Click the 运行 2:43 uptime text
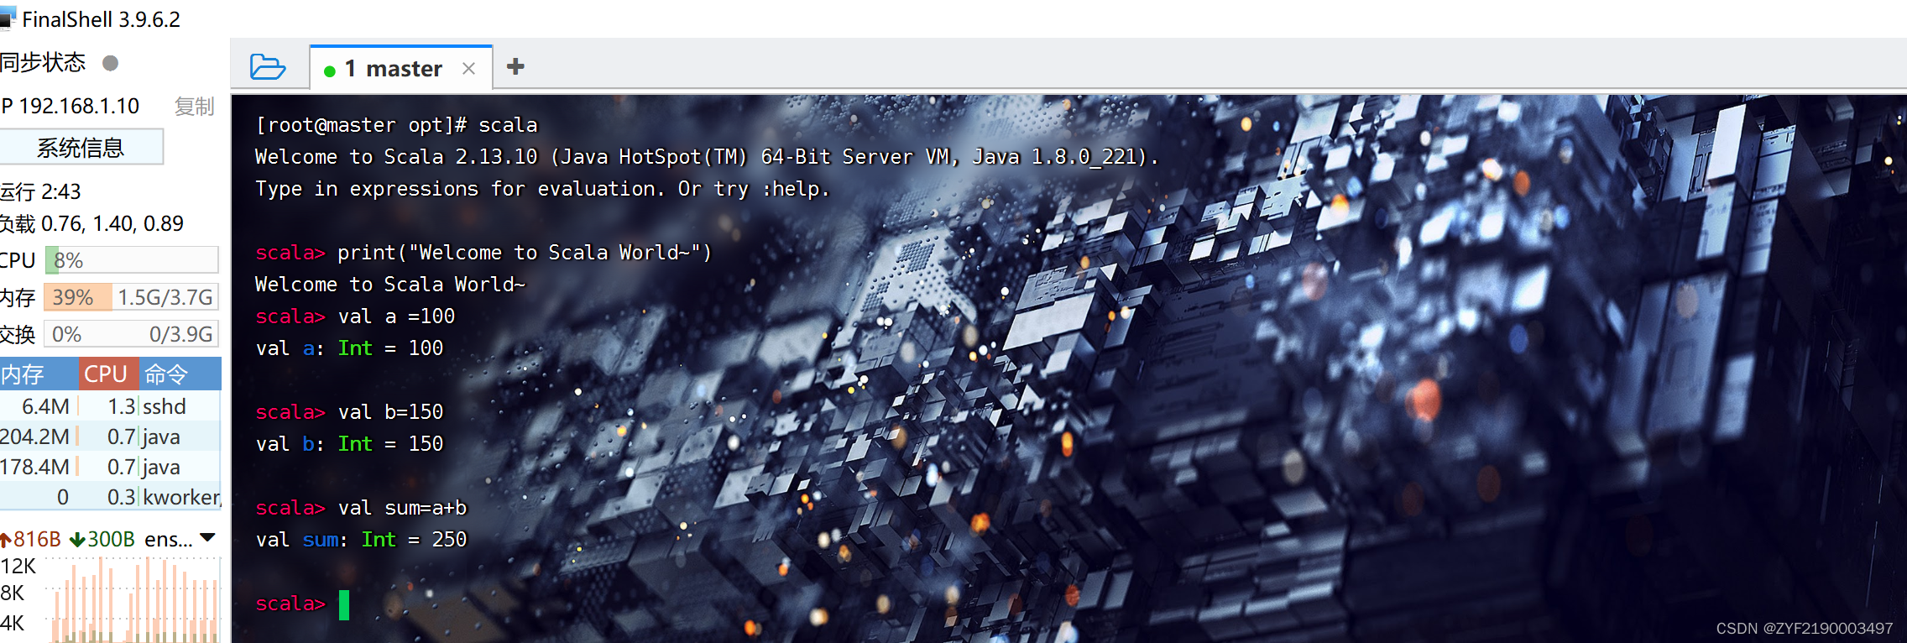Image resolution: width=1907 pixels, height=643 pixels. [40, 191]
